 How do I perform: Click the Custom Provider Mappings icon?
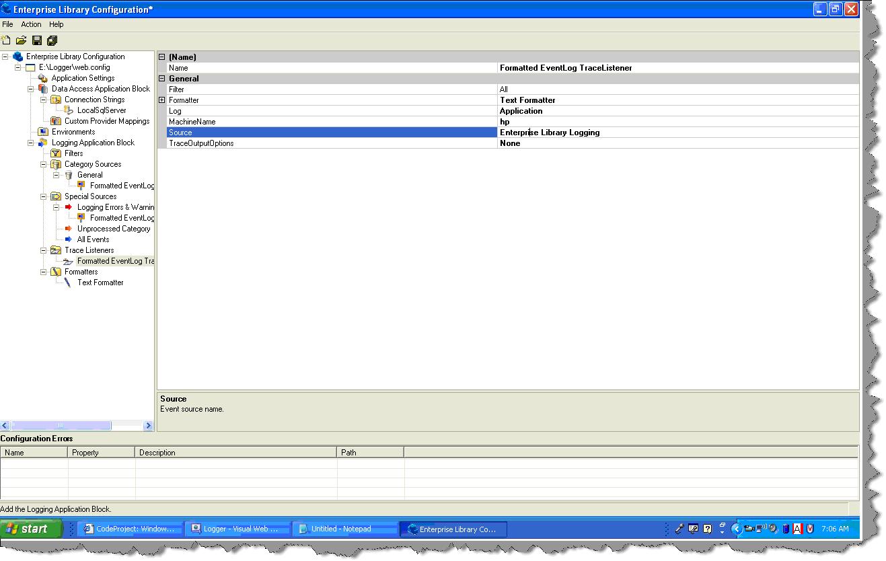pos(56,121)
